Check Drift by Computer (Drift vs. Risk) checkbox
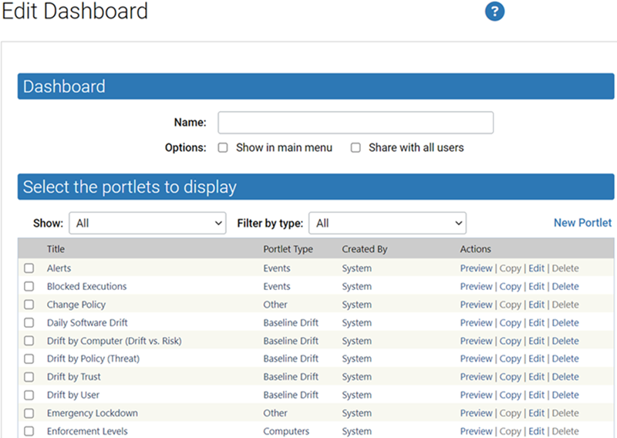Image resolution: width=617 pixels, height=438 pixels. coord(29,341)
